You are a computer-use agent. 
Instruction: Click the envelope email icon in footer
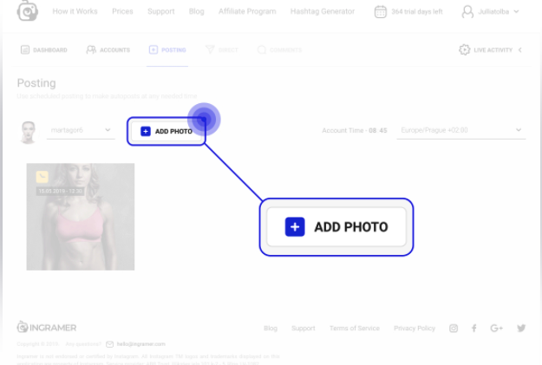pos(109,344)
